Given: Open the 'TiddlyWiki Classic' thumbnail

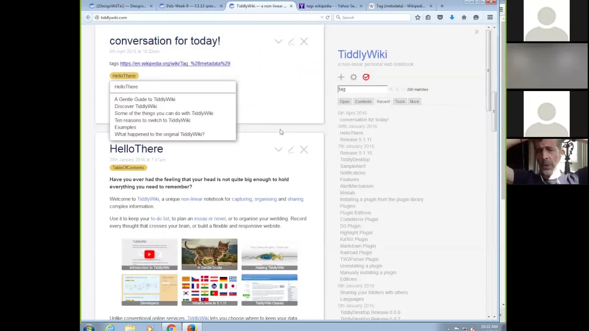Looking at the screenshot, I should (x=269, y=290).
